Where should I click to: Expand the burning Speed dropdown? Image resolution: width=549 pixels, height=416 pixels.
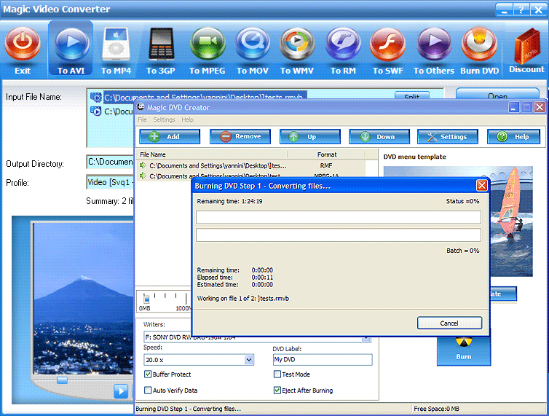[249, 360]
